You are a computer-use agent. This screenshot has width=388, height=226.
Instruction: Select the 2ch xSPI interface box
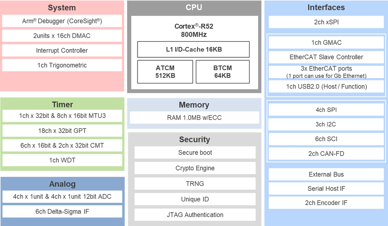(x=326, y=22)
